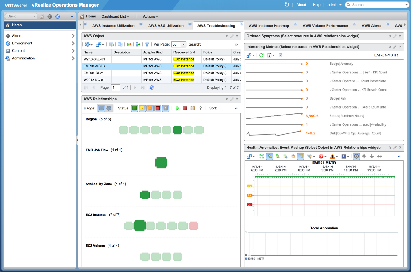Click the red stop button in AWS Relationships
411x272 pixels.
[185, 108]
